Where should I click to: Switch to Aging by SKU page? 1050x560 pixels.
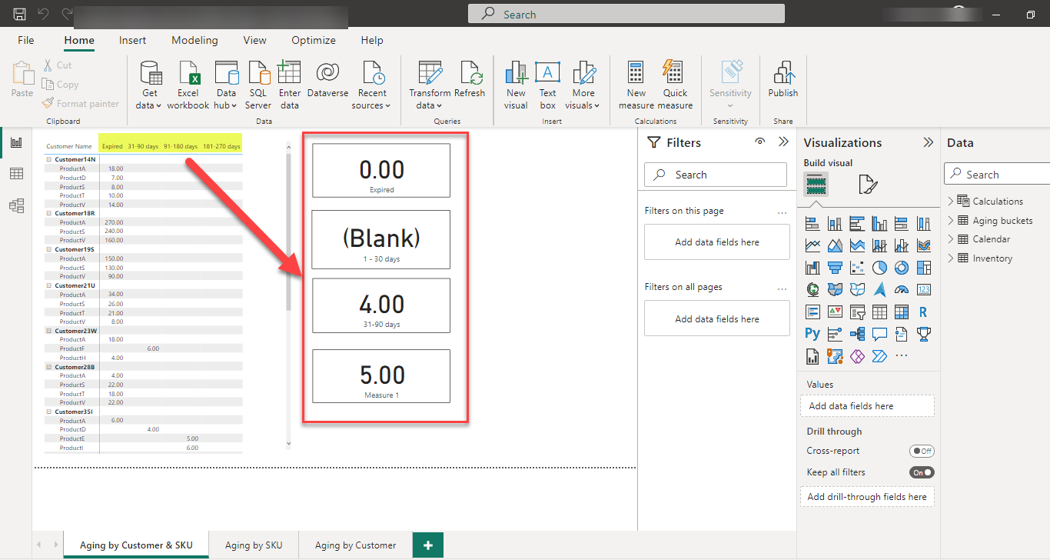(254, 545)
